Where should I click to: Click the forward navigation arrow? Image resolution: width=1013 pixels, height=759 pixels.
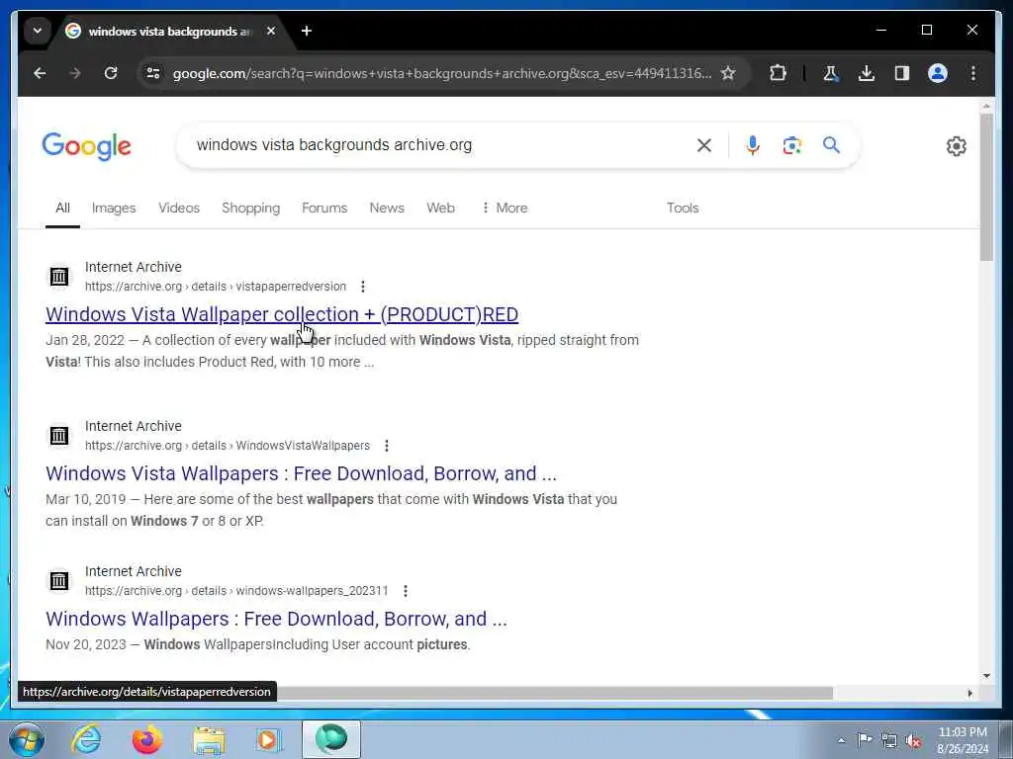[x=75, y=73]
